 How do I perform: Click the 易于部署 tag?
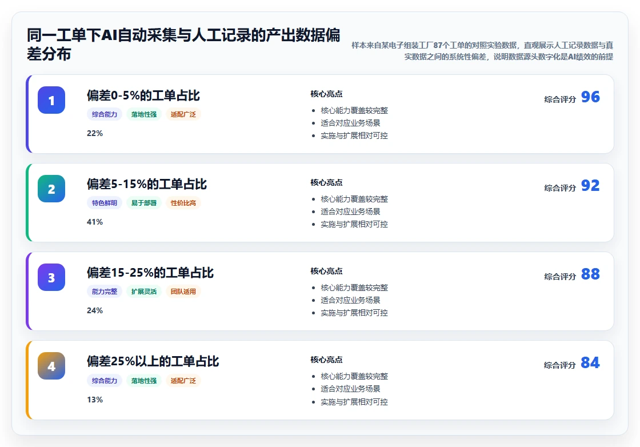click(144, 203)
